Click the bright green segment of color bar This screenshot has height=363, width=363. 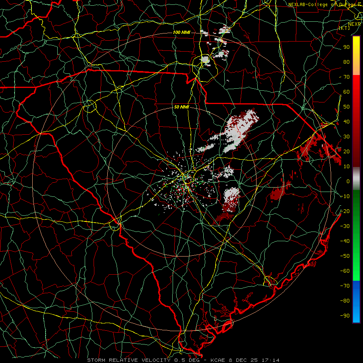356,266
